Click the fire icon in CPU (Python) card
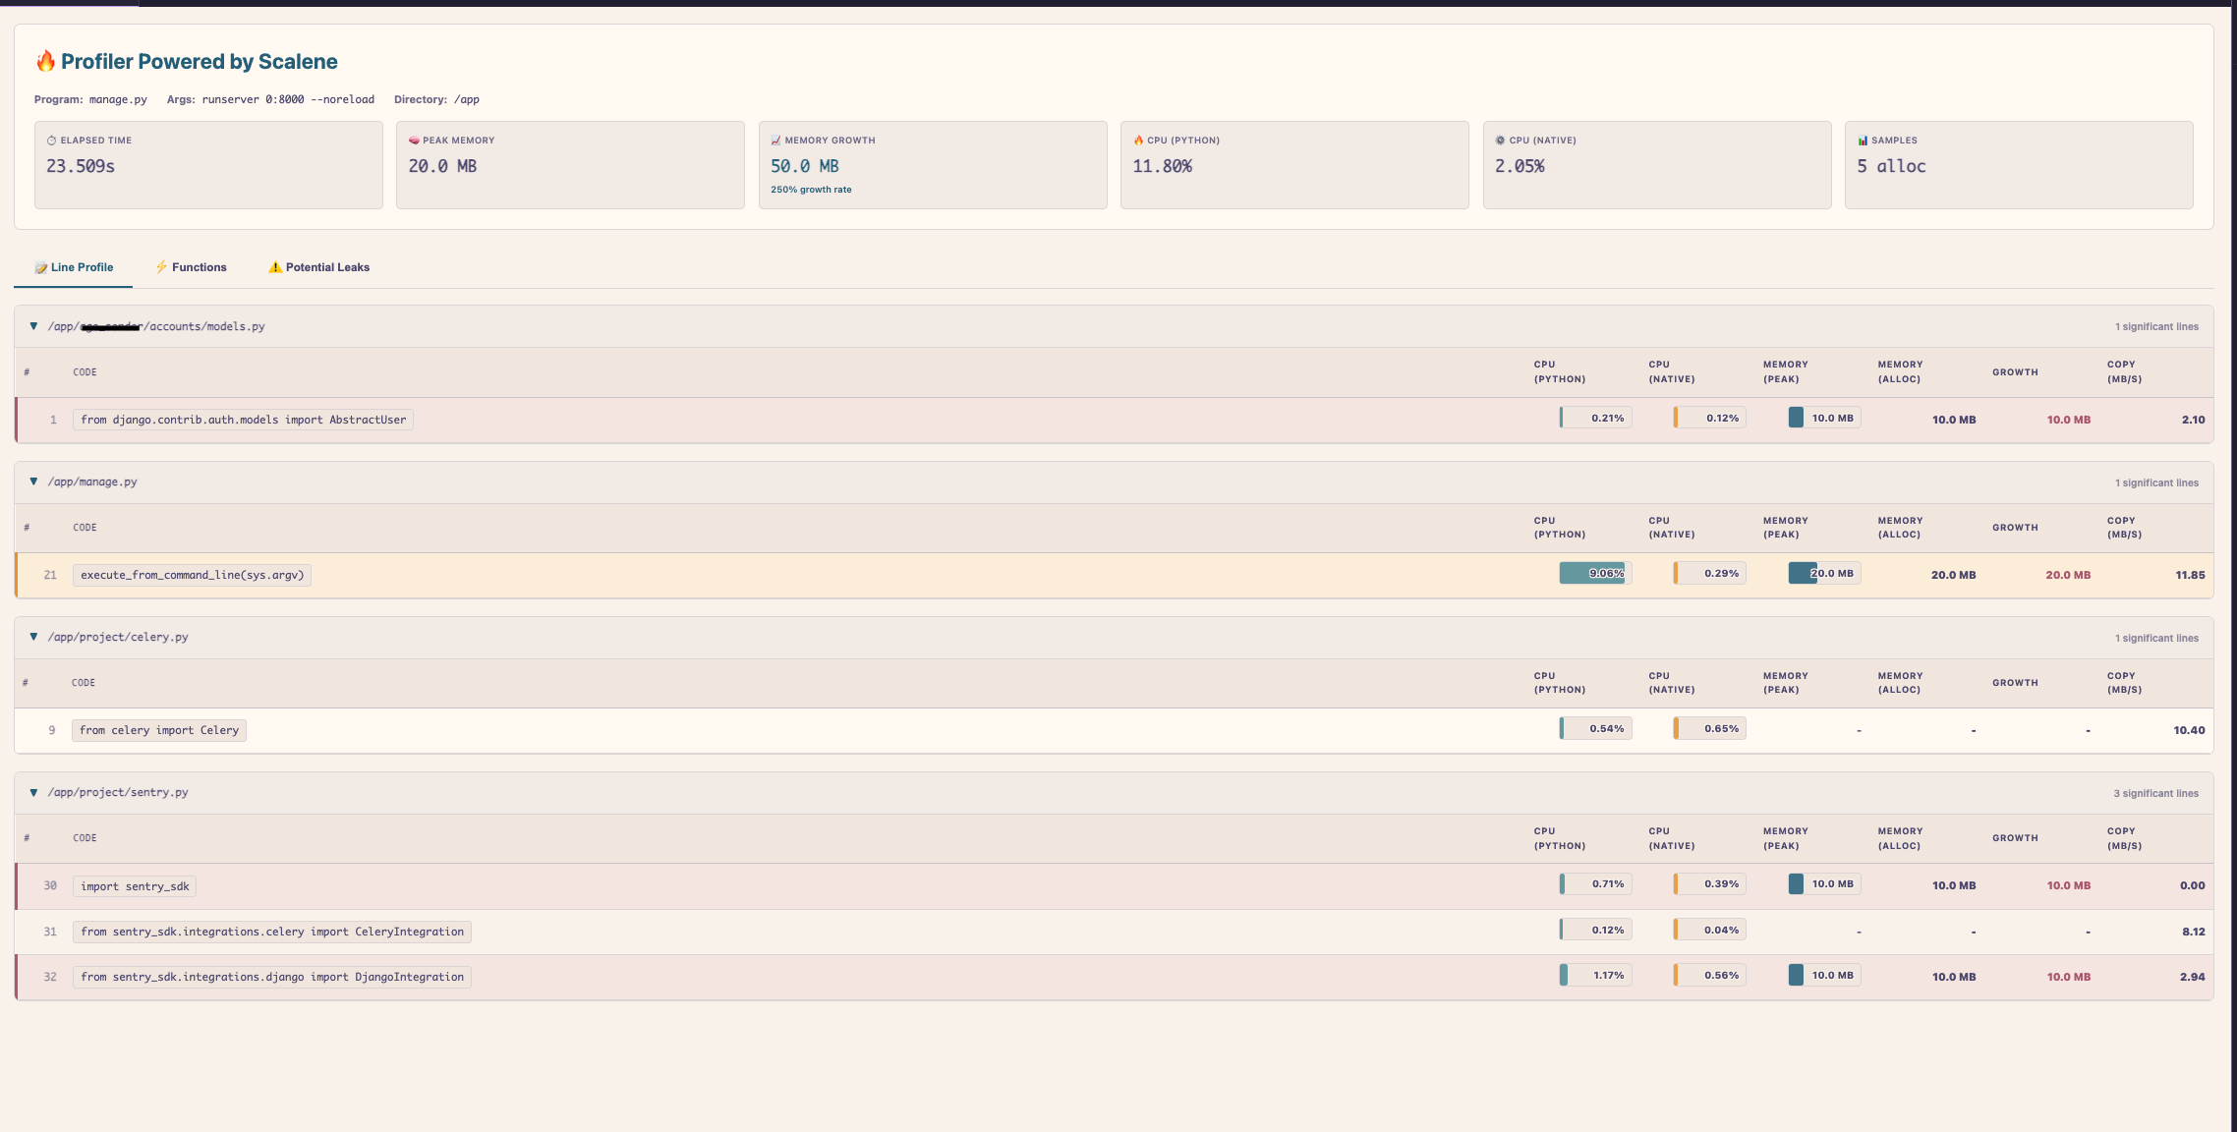This screenshot has width=2237, height=1132. tap(1138, 140)
